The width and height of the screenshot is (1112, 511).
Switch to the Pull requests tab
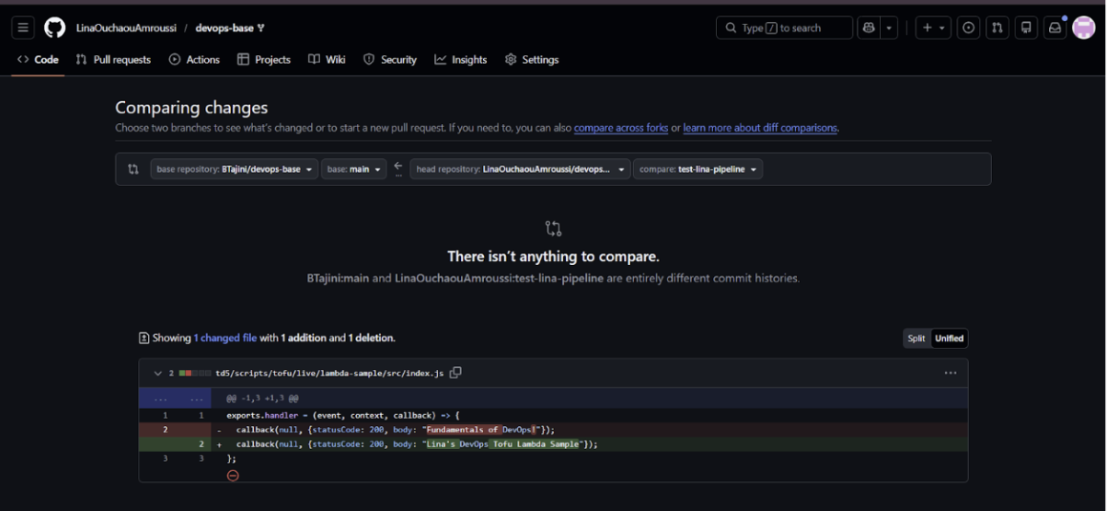tap(114, 59)
